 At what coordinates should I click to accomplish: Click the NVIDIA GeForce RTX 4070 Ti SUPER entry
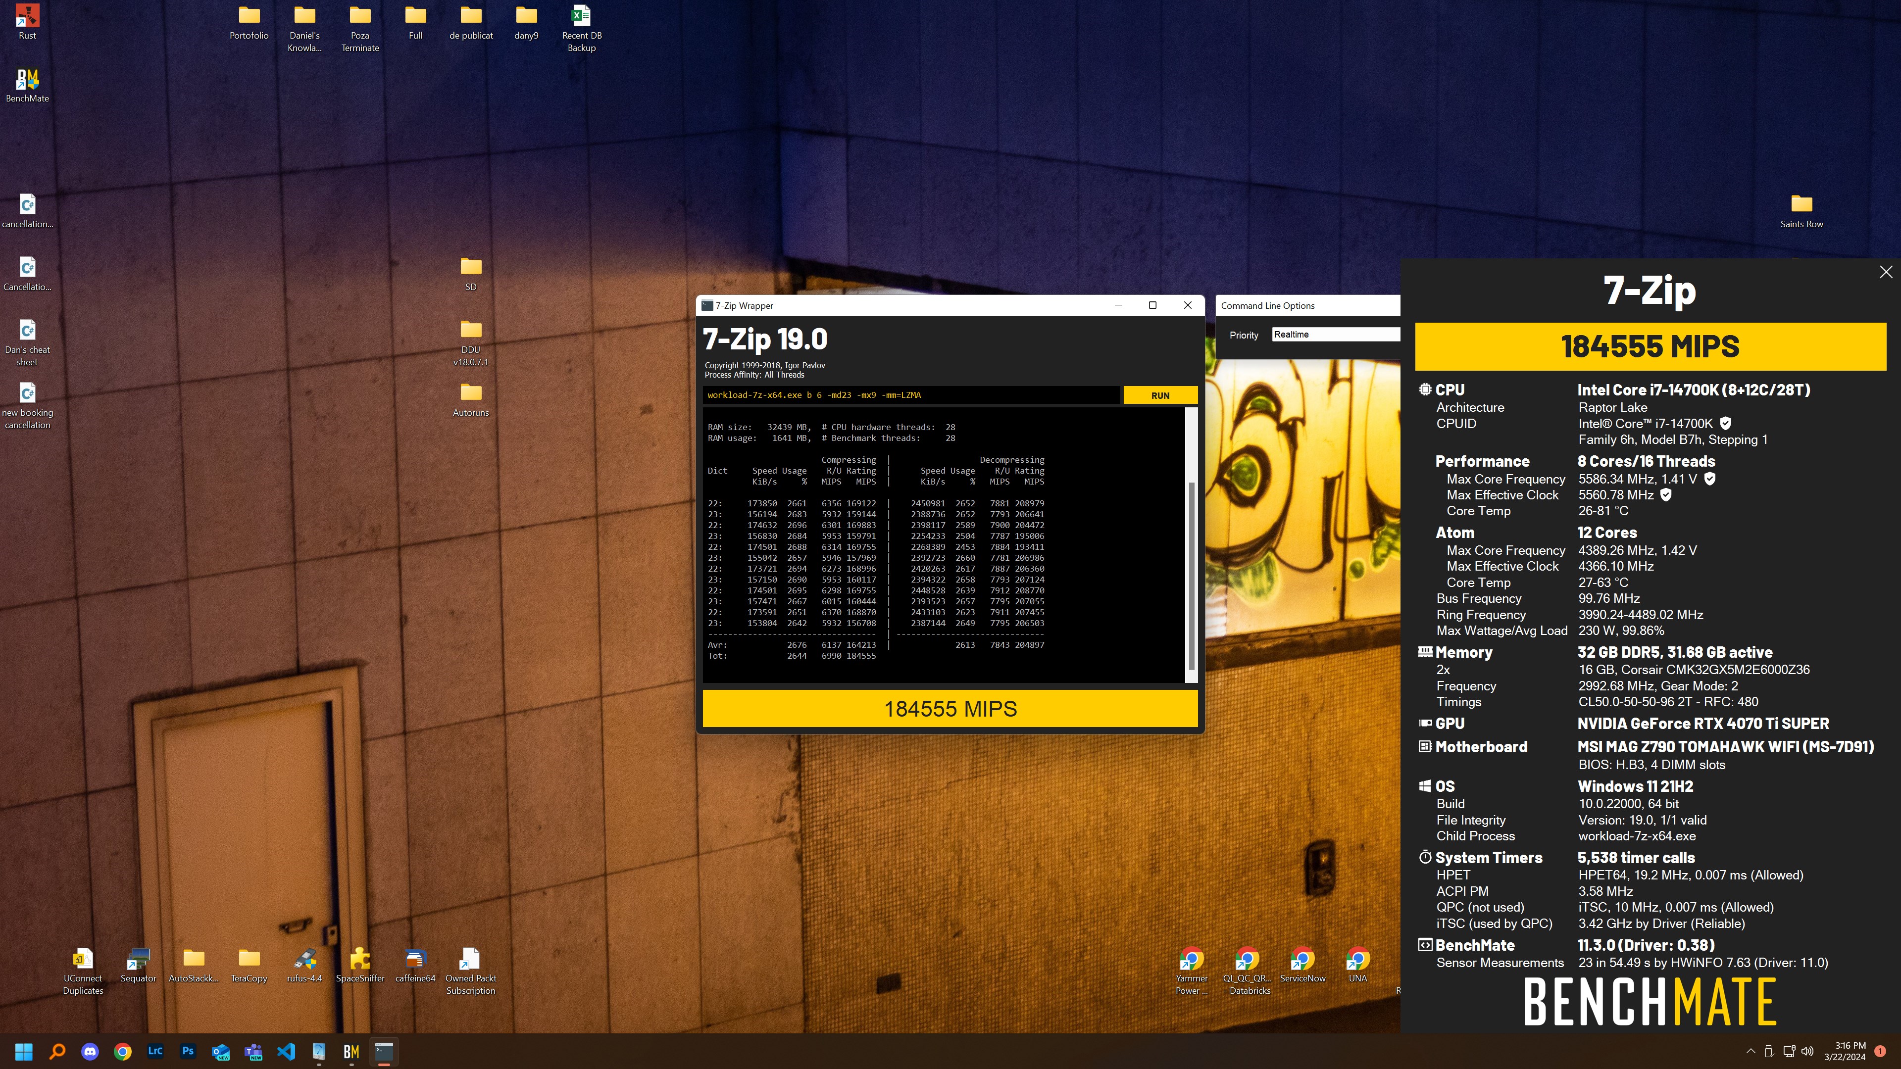click(1703, 724)
